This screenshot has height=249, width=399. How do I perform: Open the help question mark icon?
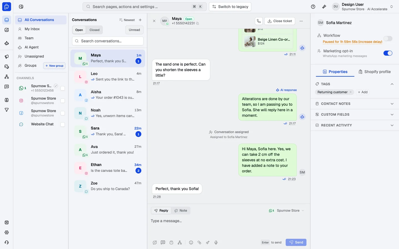pyautogui.click(x=313, y=7)
